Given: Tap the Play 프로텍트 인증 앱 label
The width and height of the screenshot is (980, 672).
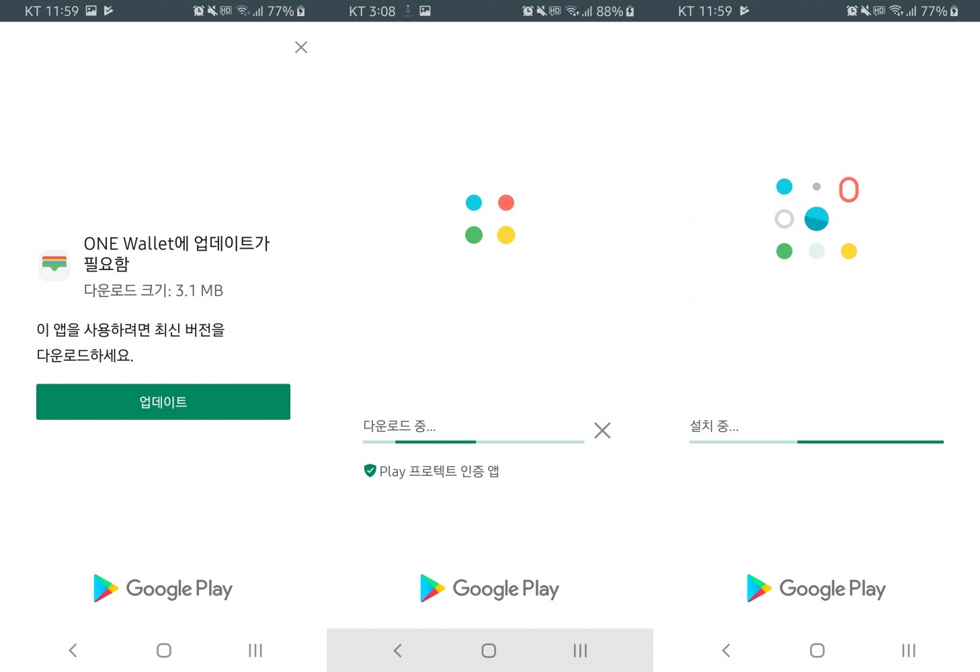Looking at the screenshot, I should (439, 471).
